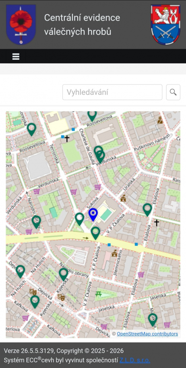Open the Z.L.D. s.r.o. link
The width and height of the screenshot is (186, 368).
(x=135, y=360)
